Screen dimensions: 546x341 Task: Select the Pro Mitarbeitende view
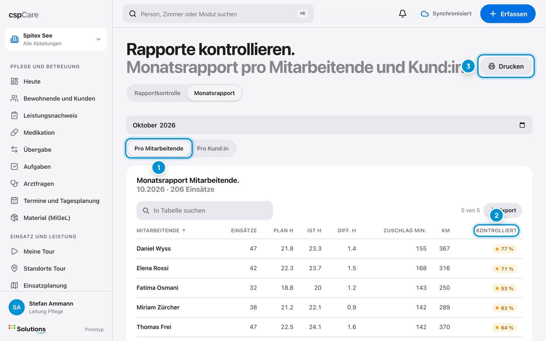click(x=159, y=148)
